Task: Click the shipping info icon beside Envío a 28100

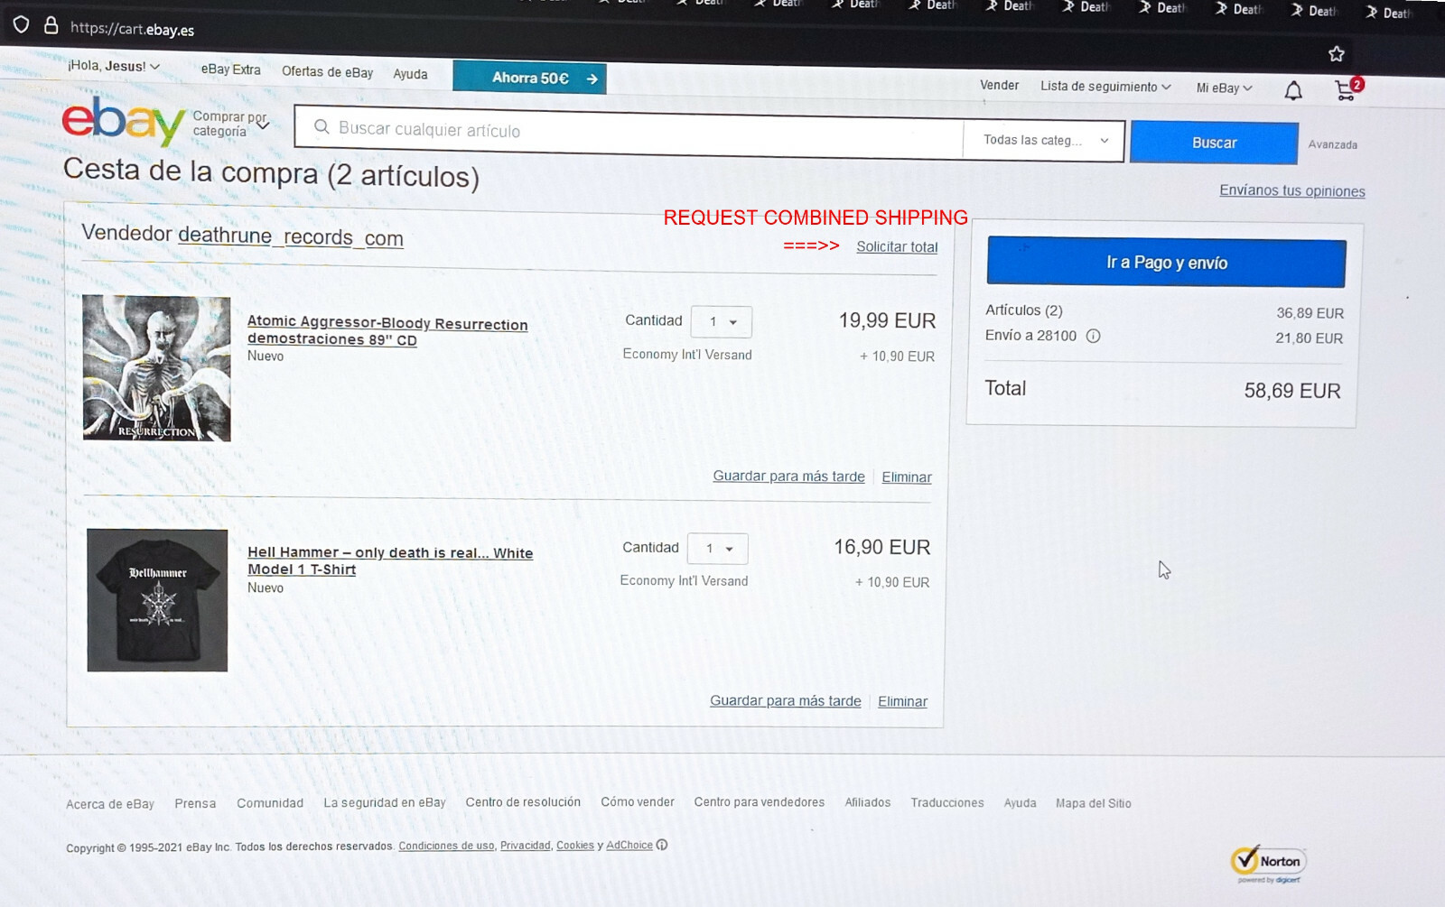Action: [x=1093, y=336]
